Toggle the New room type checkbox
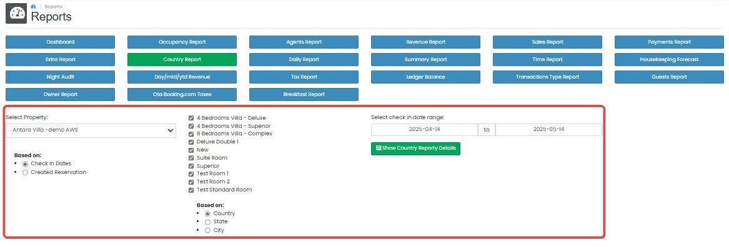Image resolution: width=729 pixels, height=247 pixels. 191,150
